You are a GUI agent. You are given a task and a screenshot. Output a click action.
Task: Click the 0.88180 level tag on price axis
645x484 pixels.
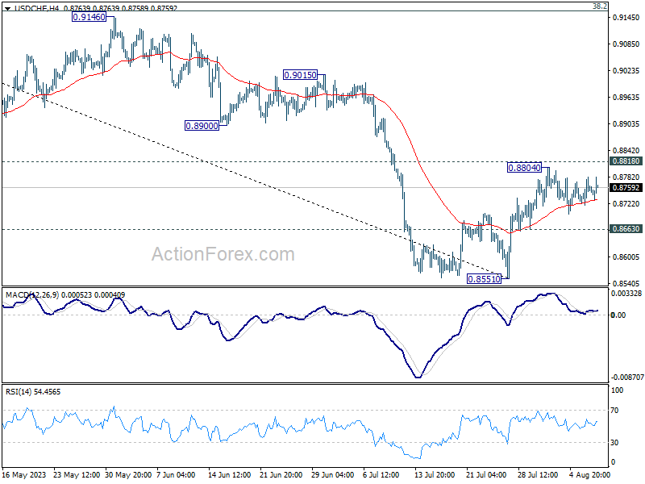point(626,161)
